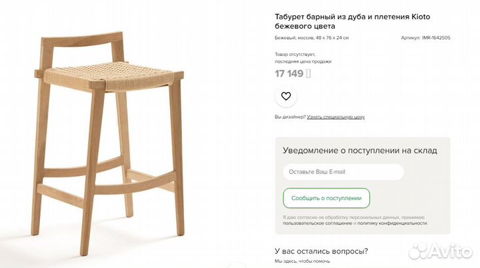This screenshot has width=480, height=268.
Task: Click "Уведомление о поступлении на склад" heading
Action: [x=360, y=151]
